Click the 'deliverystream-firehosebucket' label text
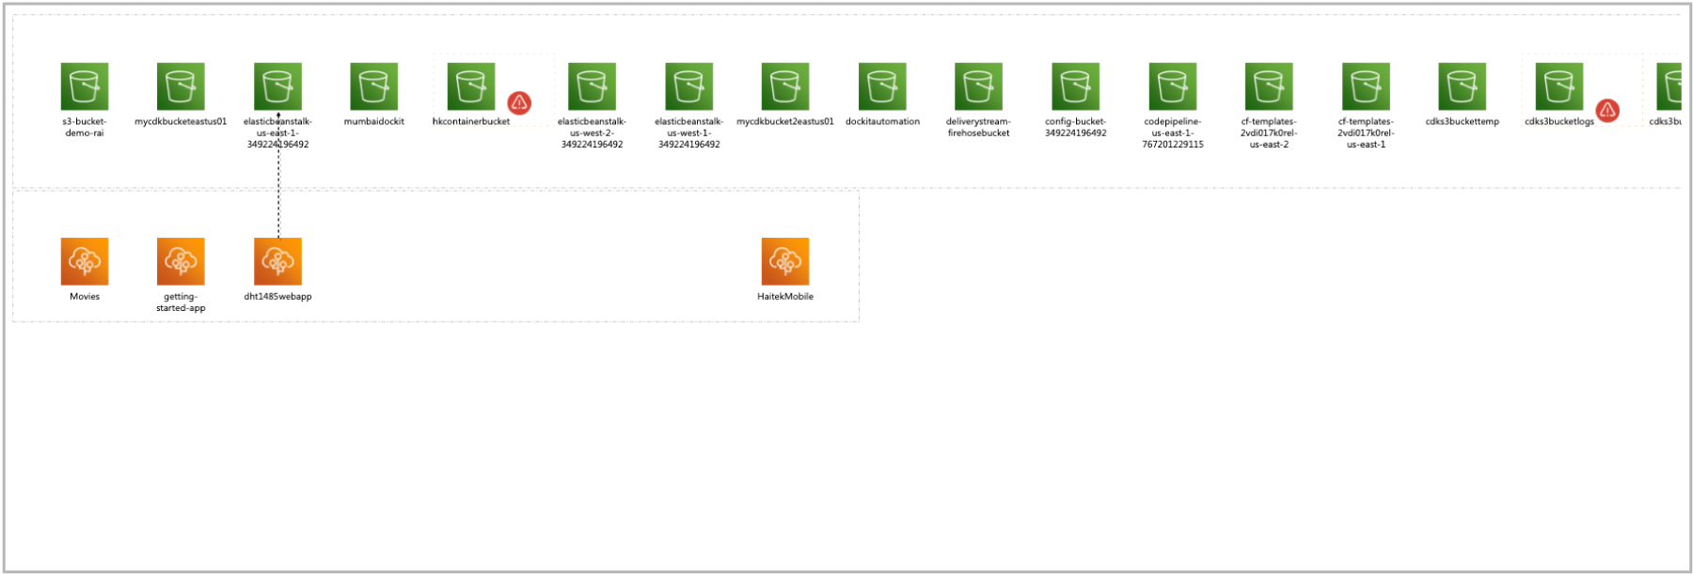 (978, 127)
